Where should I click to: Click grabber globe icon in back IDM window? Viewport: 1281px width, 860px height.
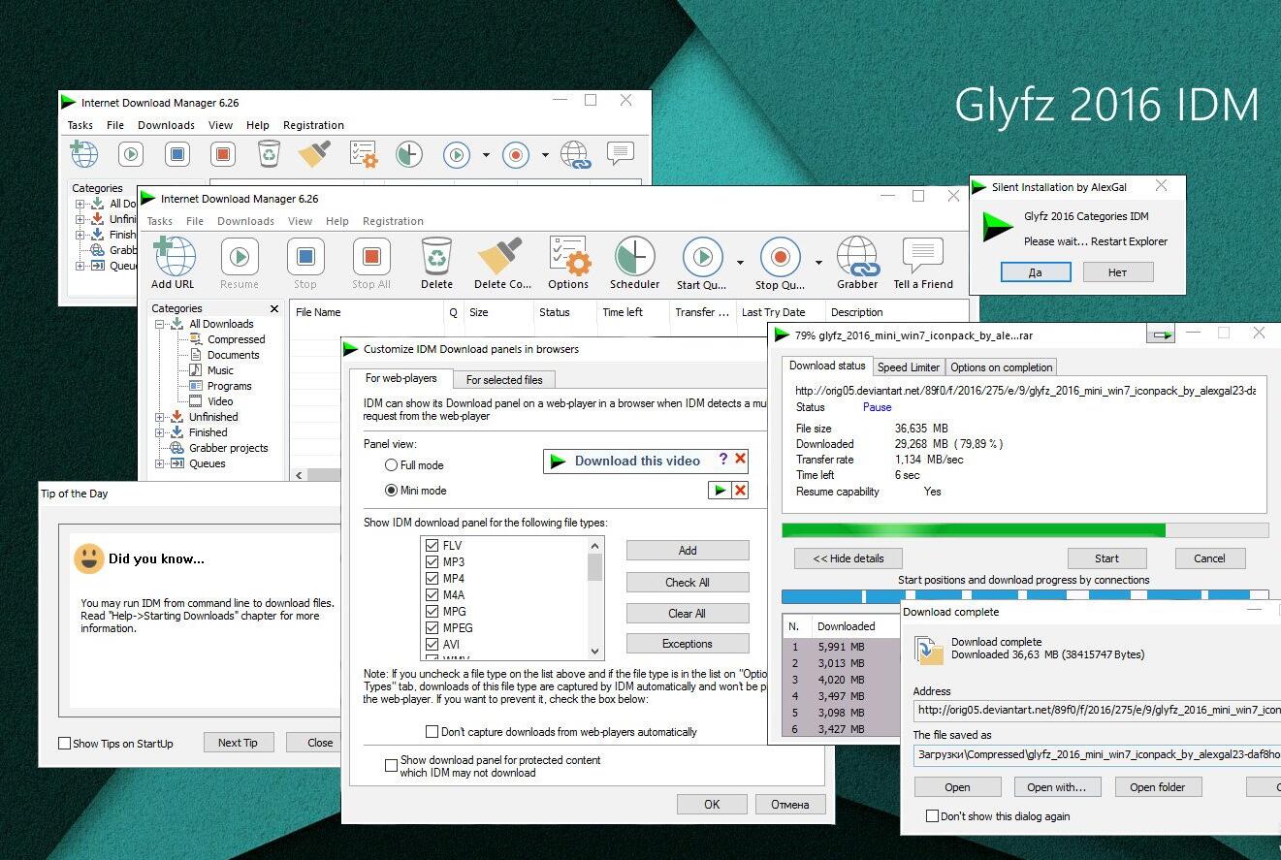click(575, 153)
